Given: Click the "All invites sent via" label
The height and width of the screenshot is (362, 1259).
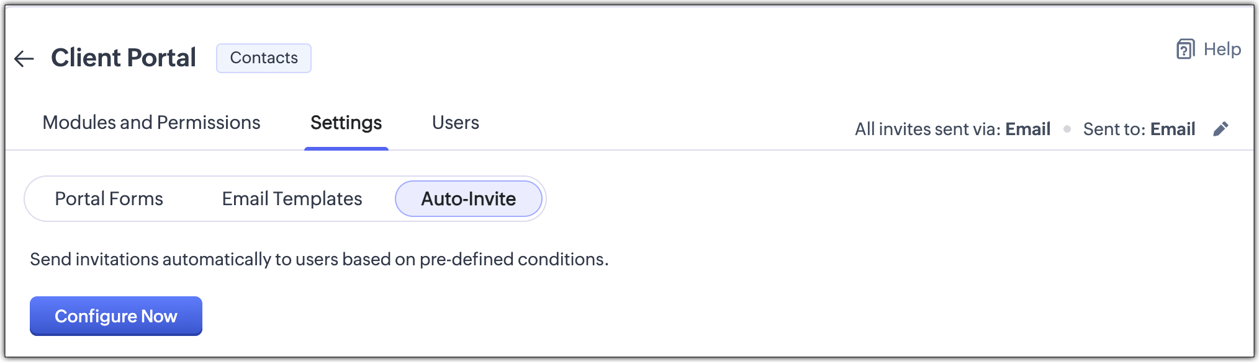Looking at the screenshot, I should pos(927,129).
